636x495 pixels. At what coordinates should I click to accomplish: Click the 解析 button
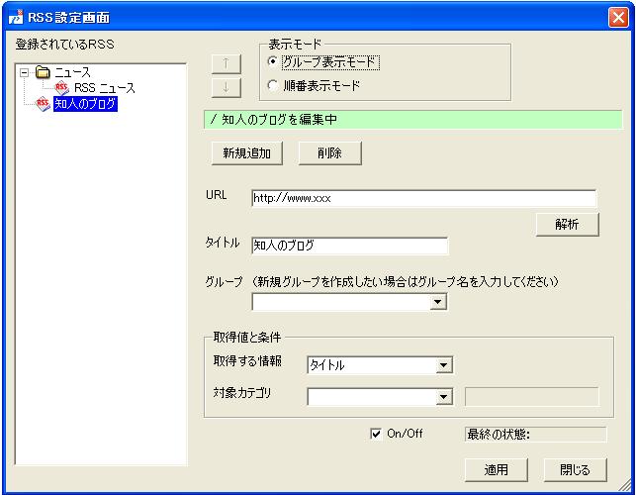567,224
